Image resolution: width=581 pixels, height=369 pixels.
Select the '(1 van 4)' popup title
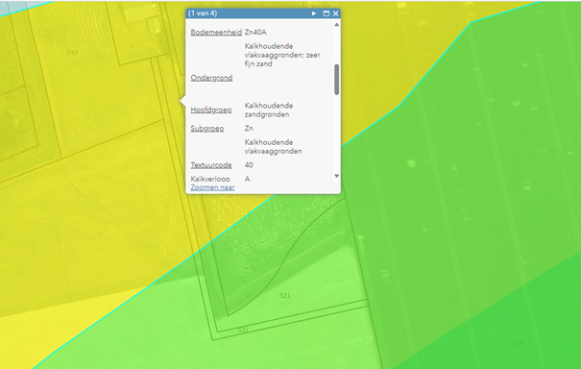[x=203, y=13]
